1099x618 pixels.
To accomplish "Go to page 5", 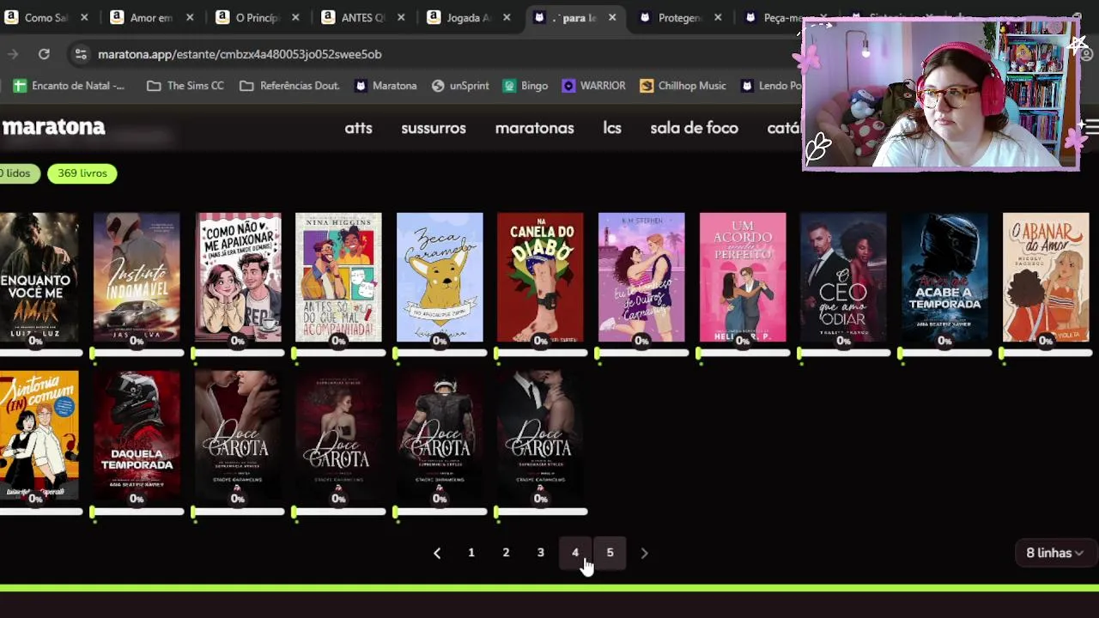I will point(610,553).
